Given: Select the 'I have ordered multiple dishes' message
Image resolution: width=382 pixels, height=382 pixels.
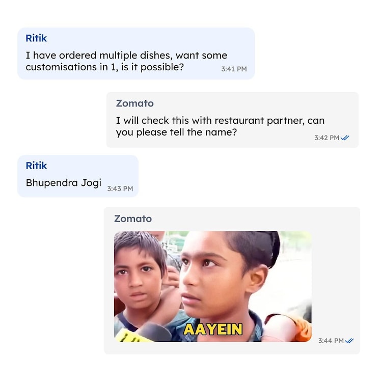Looking at the screenshot, I should tap(136, 53).
